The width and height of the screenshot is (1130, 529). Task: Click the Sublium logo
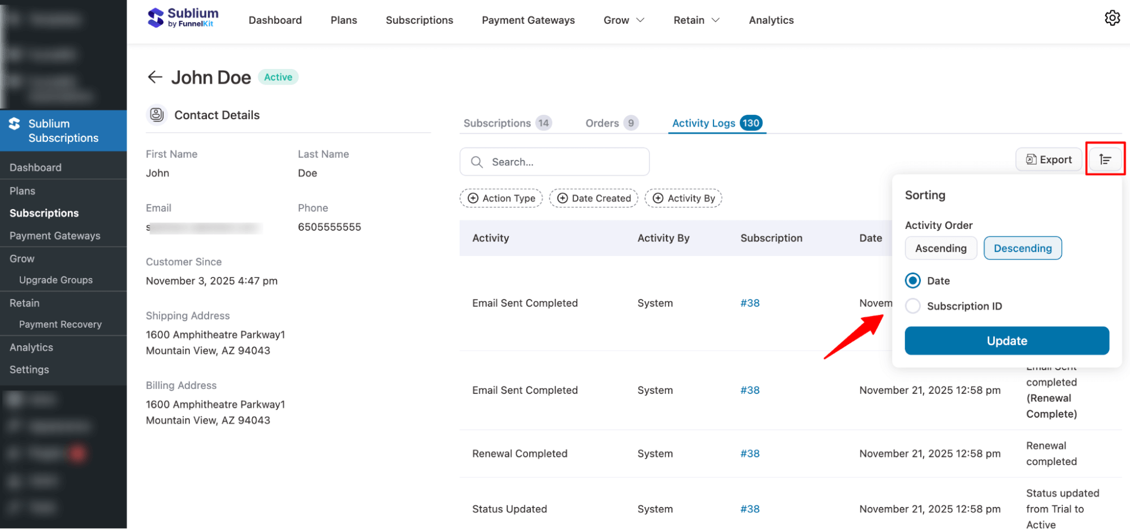(x=182, y=18)
